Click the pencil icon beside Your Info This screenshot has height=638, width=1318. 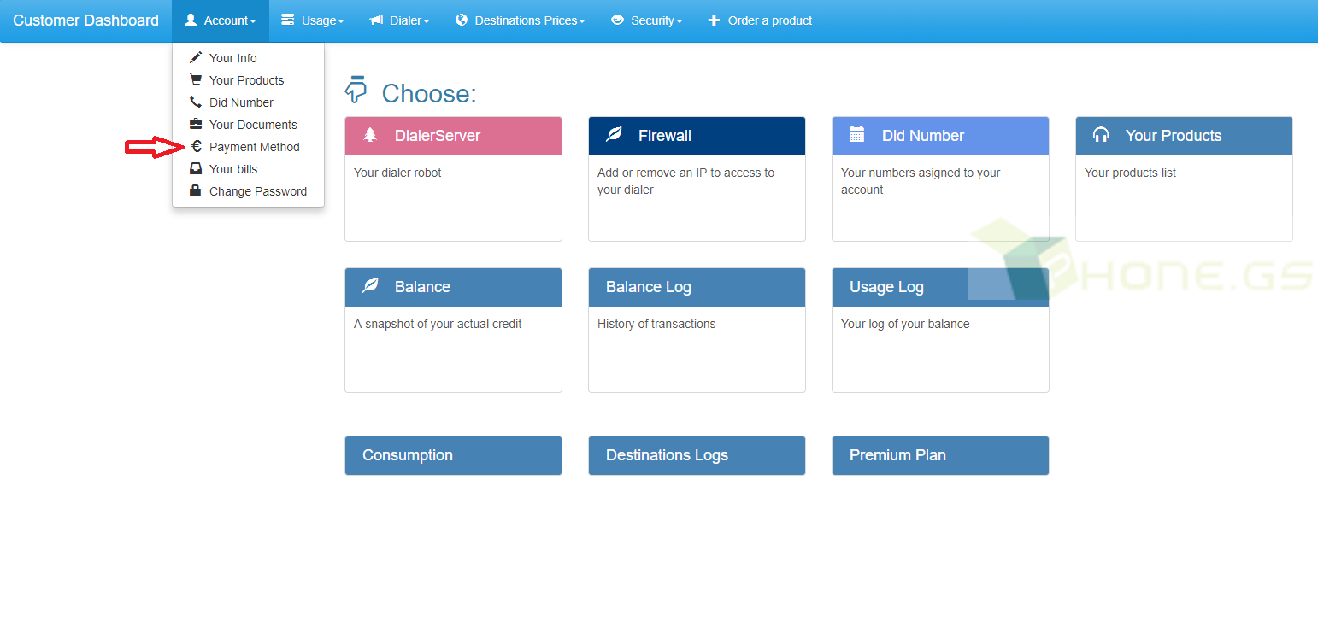pyautogui.click(x=196, y=57)
